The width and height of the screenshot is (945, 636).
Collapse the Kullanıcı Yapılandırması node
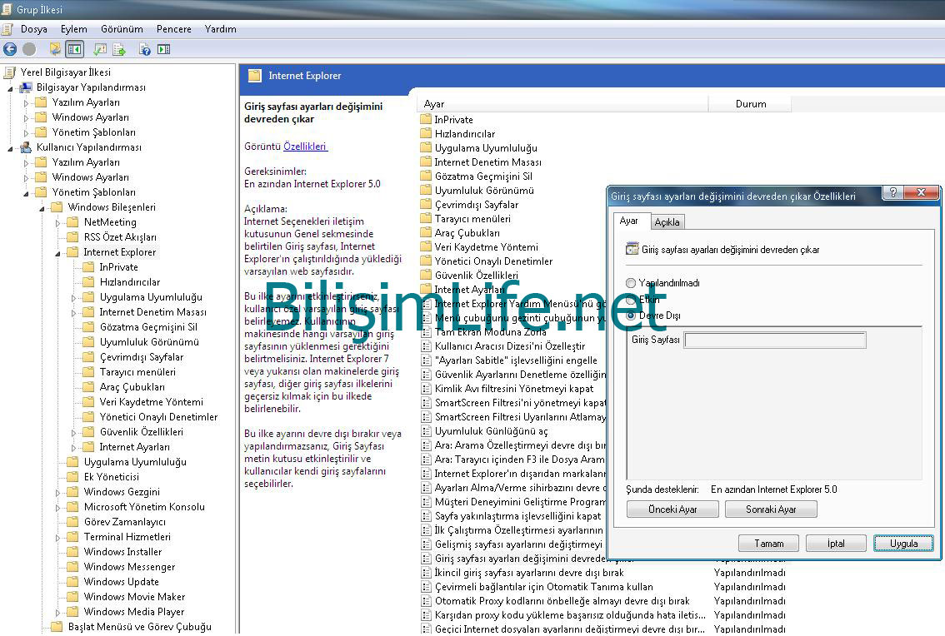pos(10,147)
